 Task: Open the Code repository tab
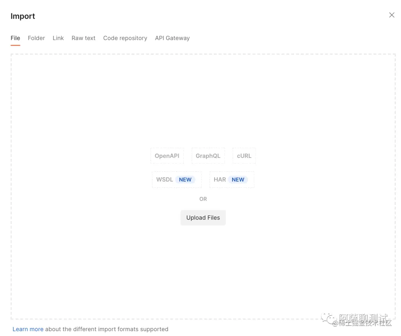click(125, 38)
